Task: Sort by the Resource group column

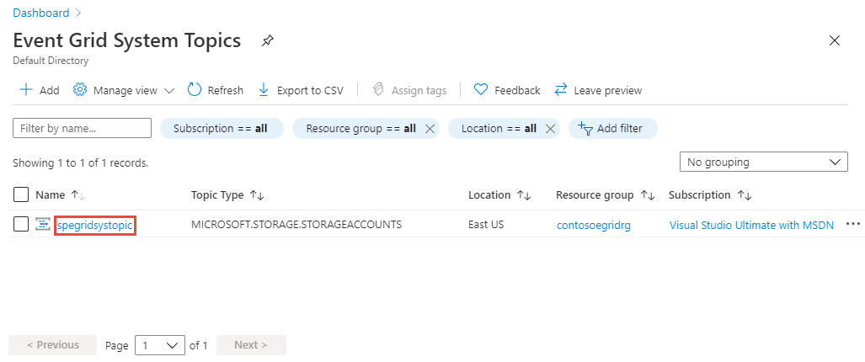Action: coord(606,195)
